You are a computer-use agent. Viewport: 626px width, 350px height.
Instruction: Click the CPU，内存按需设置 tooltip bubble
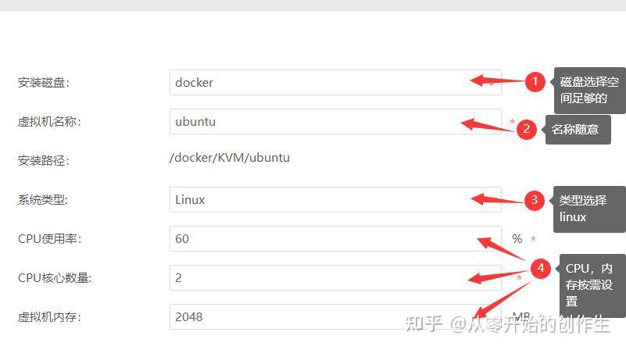pyautogui.click(x=592, y=285)
